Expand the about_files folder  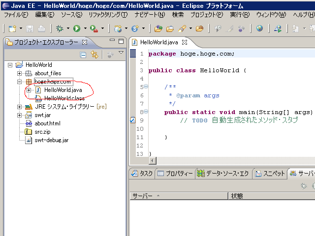[19, 73]
